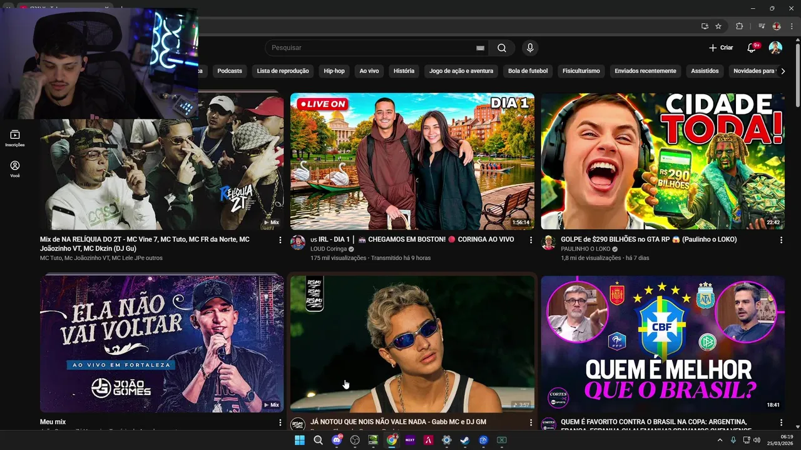This screenshot has height=450, width=801.
Task: Open Chrome extensions puzzle icon
Action: [x=739, y=26]
